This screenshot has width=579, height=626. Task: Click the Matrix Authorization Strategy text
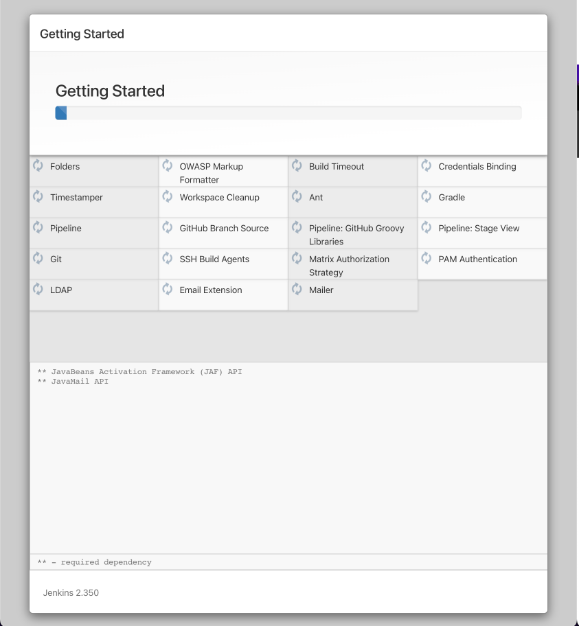tap(349, 266)
